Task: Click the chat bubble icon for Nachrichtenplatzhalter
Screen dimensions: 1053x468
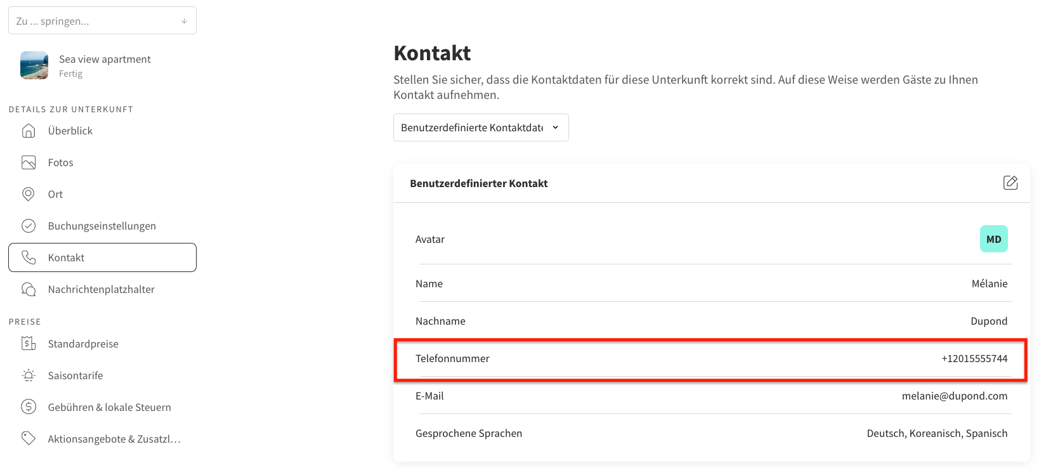Action: 29,289
